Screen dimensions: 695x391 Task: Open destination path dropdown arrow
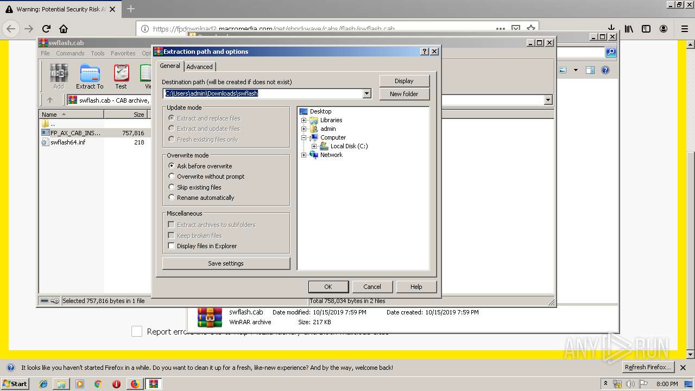367,93
